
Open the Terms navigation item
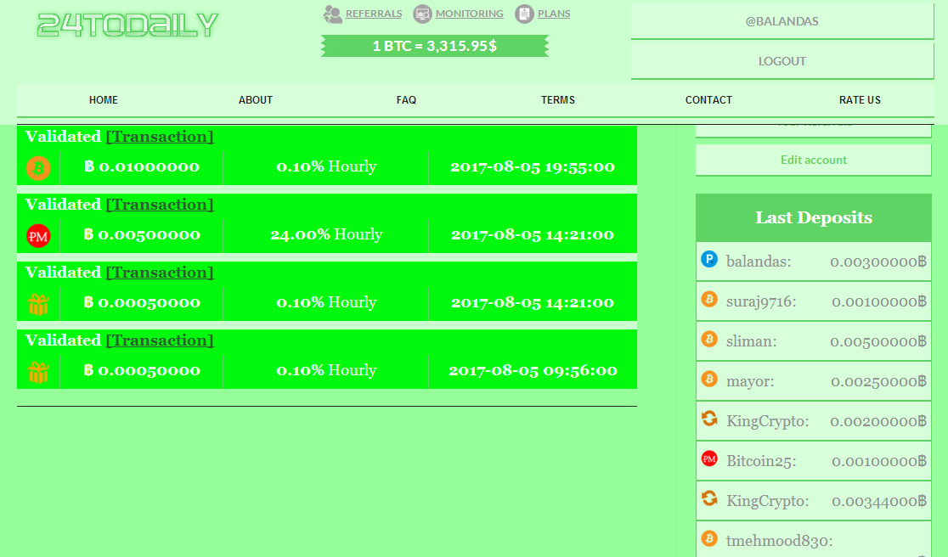pos(558,100)
